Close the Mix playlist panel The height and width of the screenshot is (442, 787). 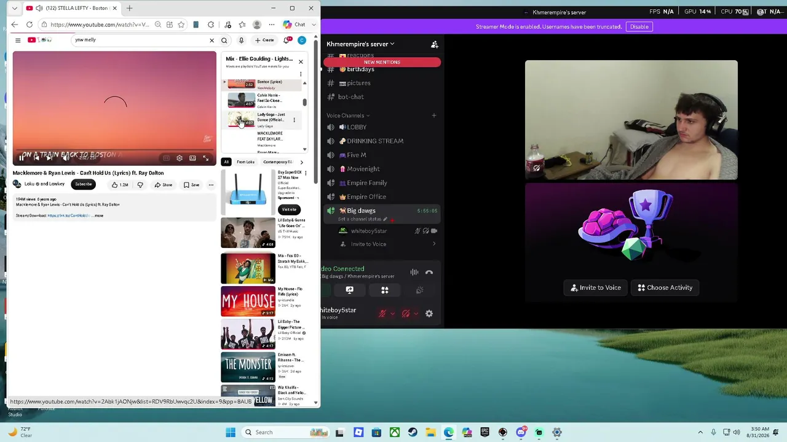(301, 61)
